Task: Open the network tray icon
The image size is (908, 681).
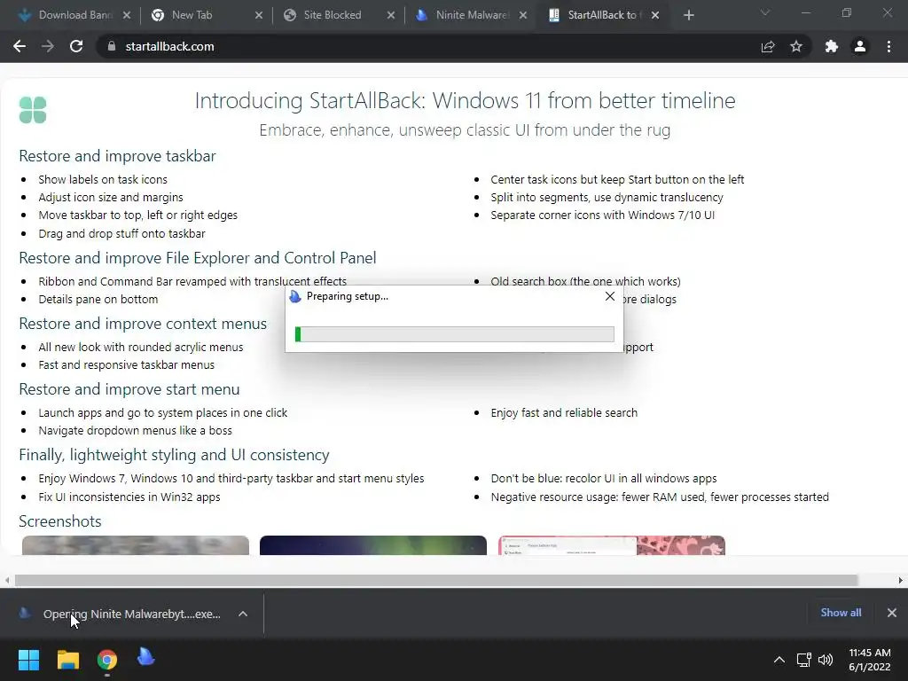Action: [x=803, y=660]
